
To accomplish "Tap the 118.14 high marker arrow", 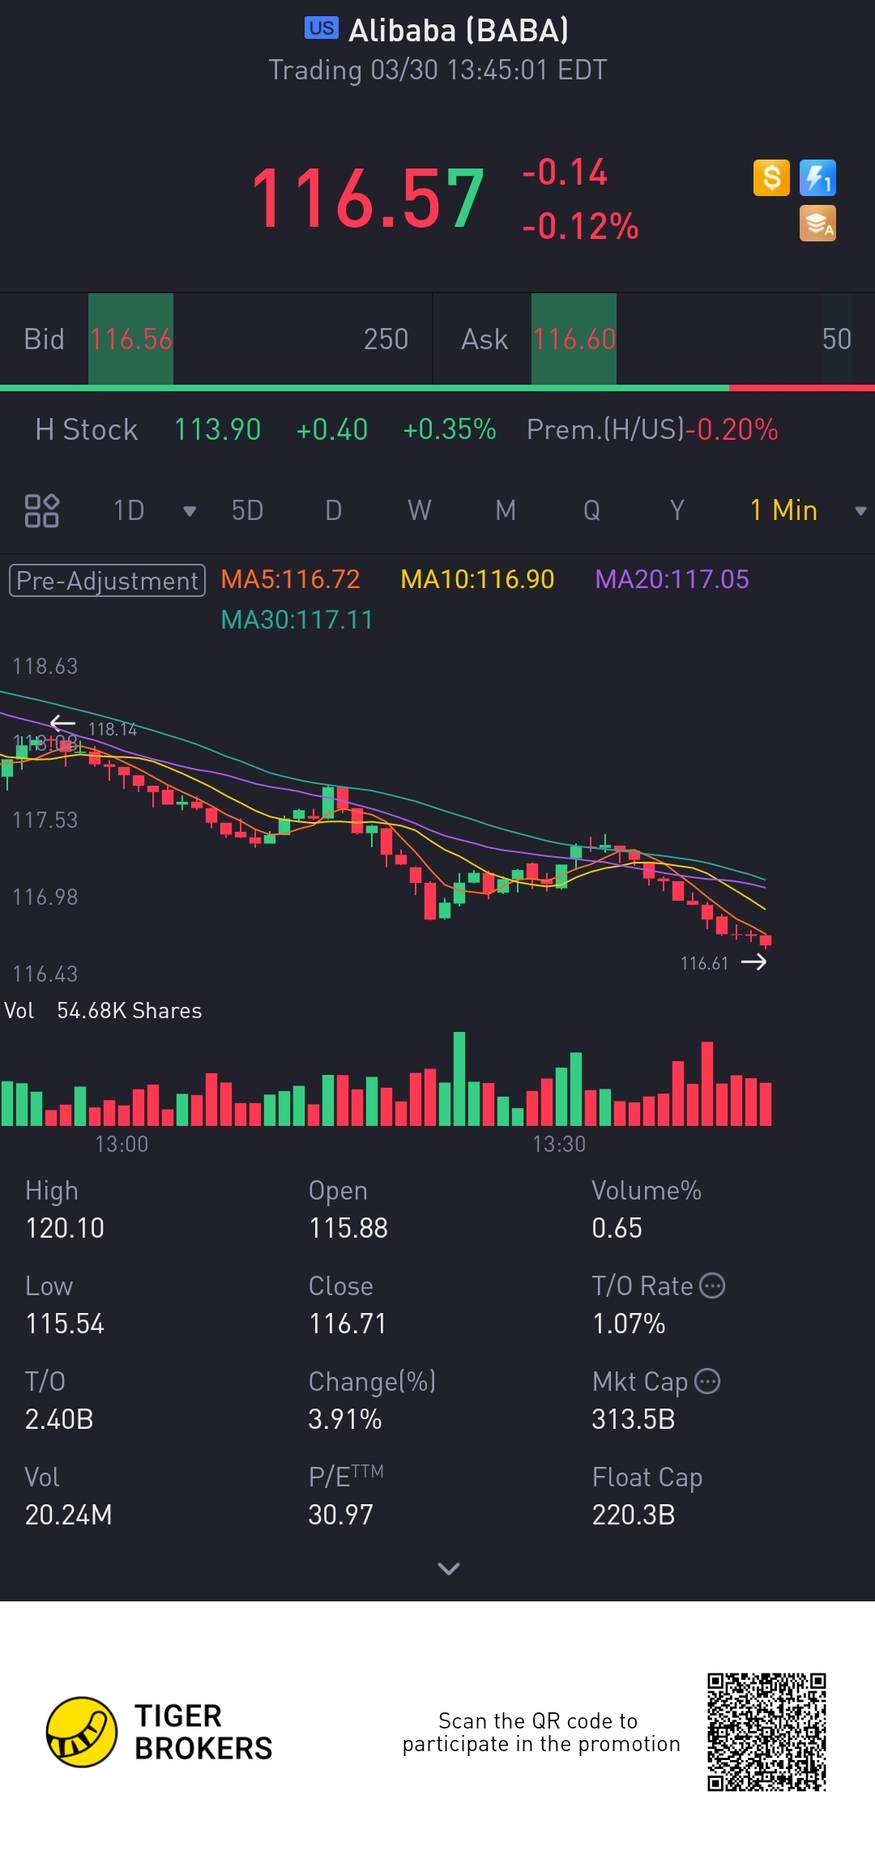I will pyautogui.click(x=62, y=723).
